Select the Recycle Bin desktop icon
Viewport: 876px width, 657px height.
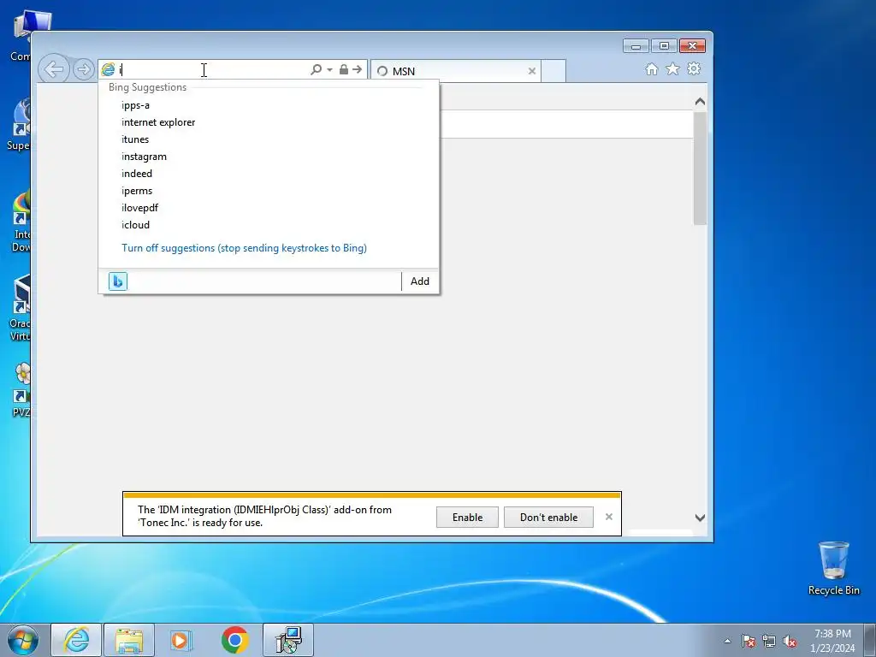coord(833,568)
